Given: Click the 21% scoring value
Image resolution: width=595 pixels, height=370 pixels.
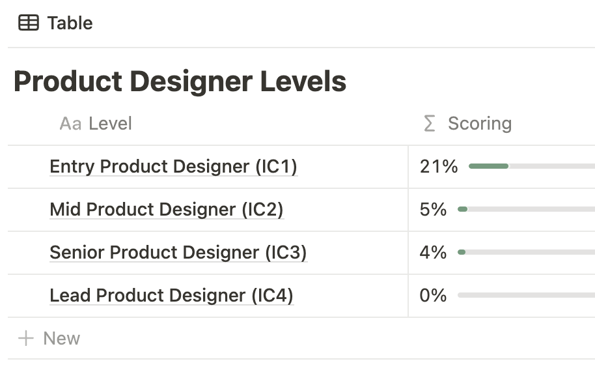Looking at the screenshot, I should click(x=439, y=167).
